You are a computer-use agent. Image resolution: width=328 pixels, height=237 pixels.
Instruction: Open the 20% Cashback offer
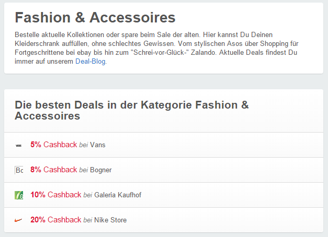coord(55,220)
